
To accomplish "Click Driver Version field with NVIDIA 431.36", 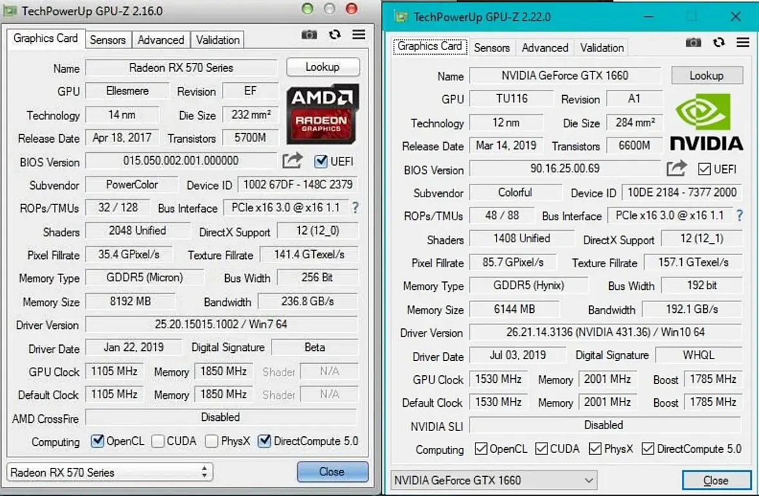I will tap(605, 332).
